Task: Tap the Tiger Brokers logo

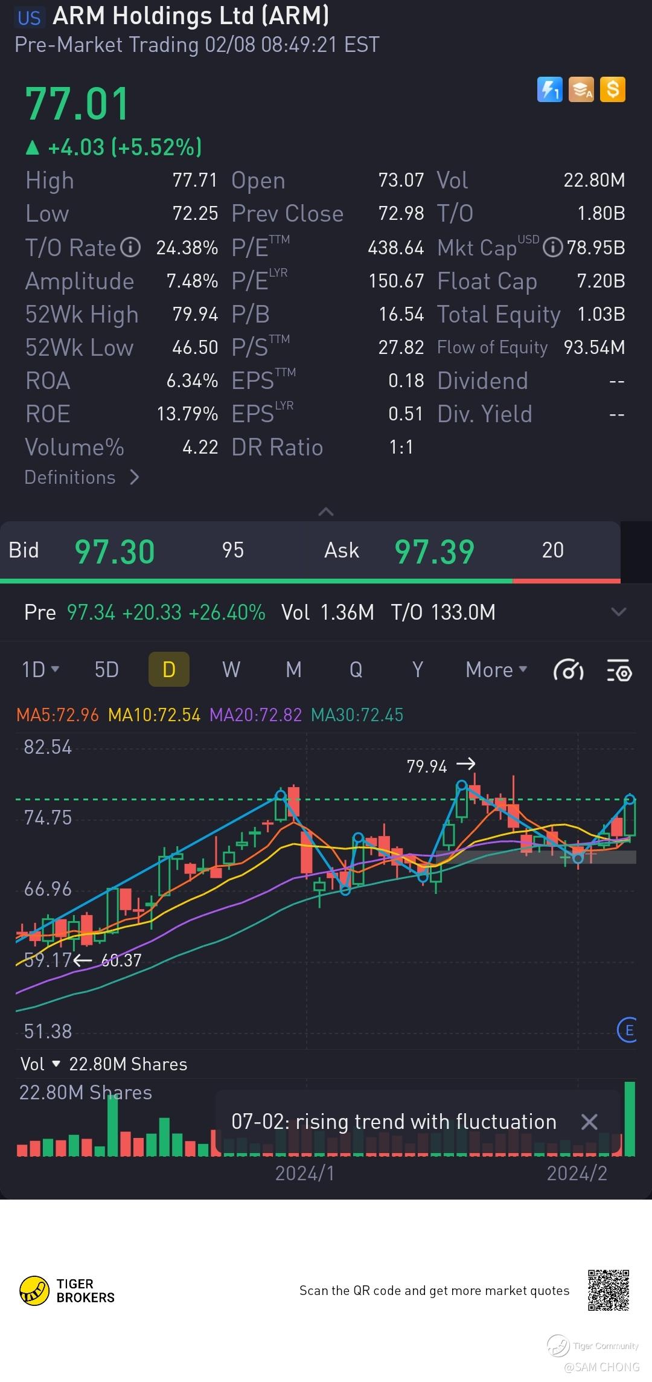Action: [67, 1291]
